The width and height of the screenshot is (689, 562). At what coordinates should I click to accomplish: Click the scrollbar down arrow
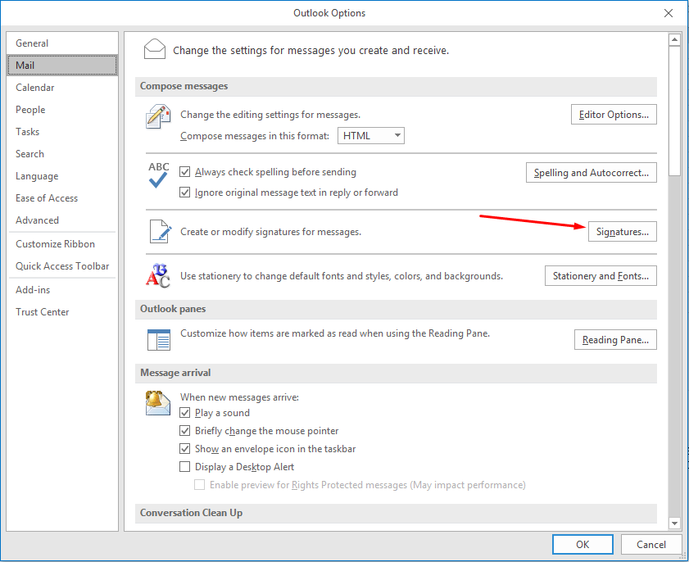[674, 523]
